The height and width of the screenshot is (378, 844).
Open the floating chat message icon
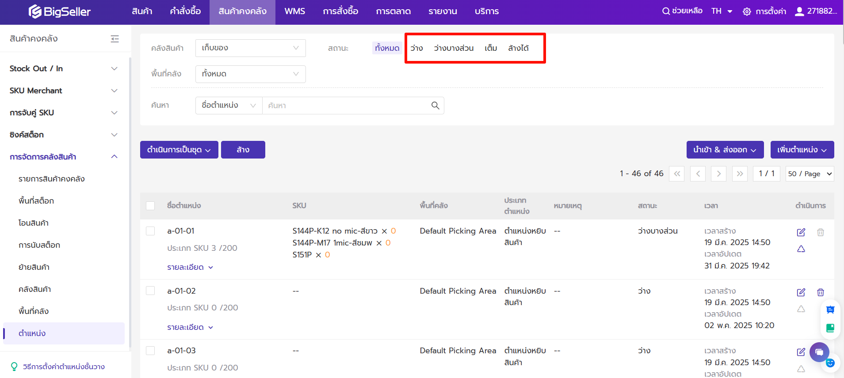point(830,310)
